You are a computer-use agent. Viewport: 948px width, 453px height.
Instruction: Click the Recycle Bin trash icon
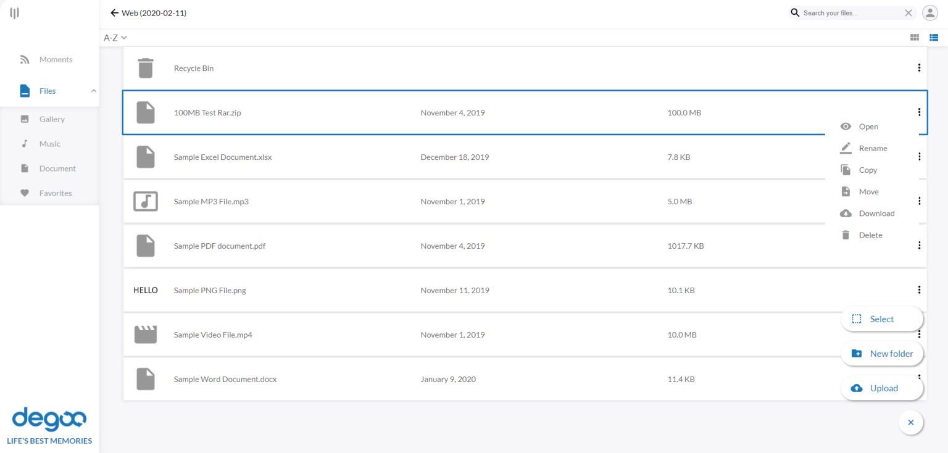click(145, 68)
